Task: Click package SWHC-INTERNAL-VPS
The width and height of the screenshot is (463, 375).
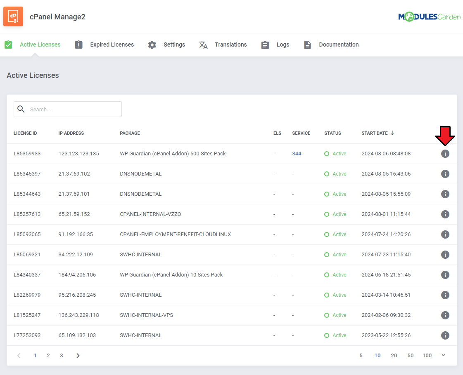Action: 147,315
